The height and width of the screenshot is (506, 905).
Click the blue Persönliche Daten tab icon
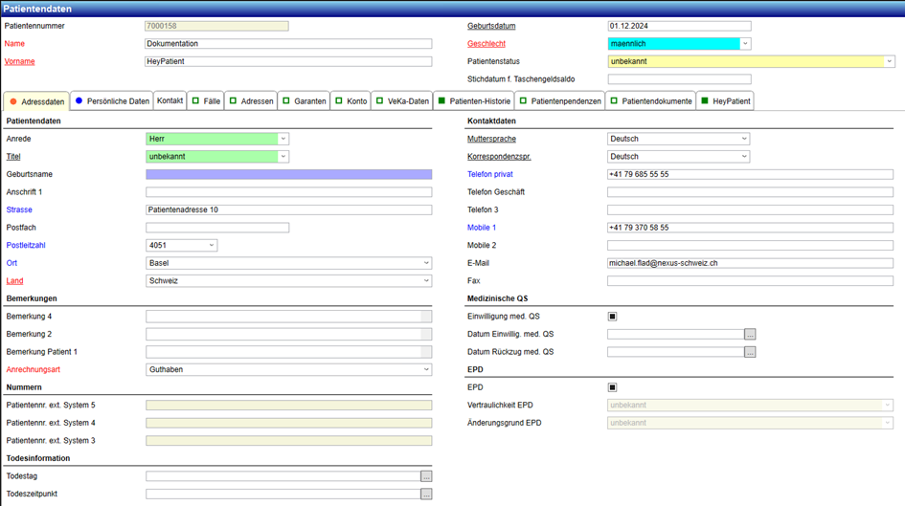click(x=79, y=100)
